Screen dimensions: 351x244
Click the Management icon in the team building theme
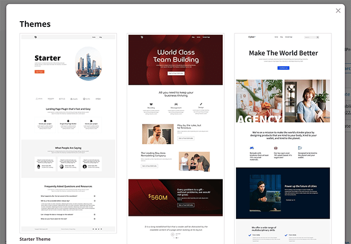[175, 105]
